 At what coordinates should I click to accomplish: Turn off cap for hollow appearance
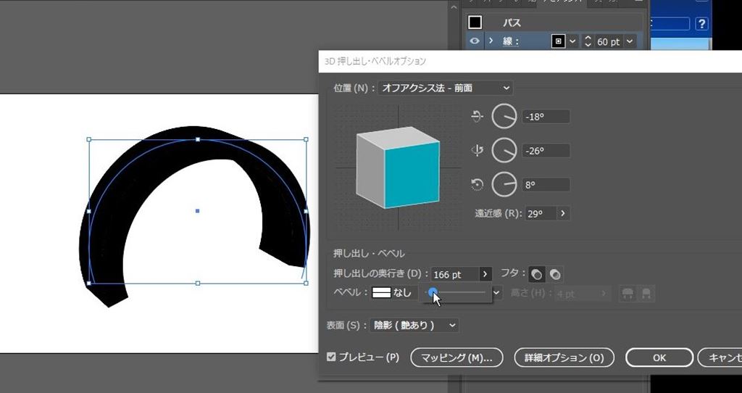(555, 275)
